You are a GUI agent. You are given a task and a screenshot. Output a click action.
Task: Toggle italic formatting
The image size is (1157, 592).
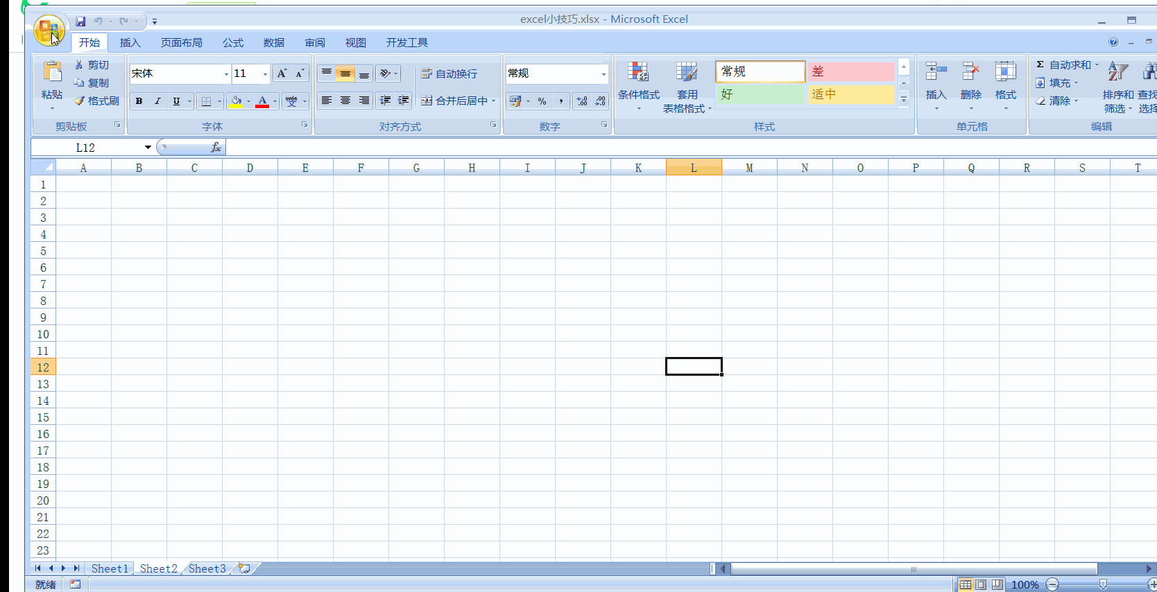coord(157,101)
